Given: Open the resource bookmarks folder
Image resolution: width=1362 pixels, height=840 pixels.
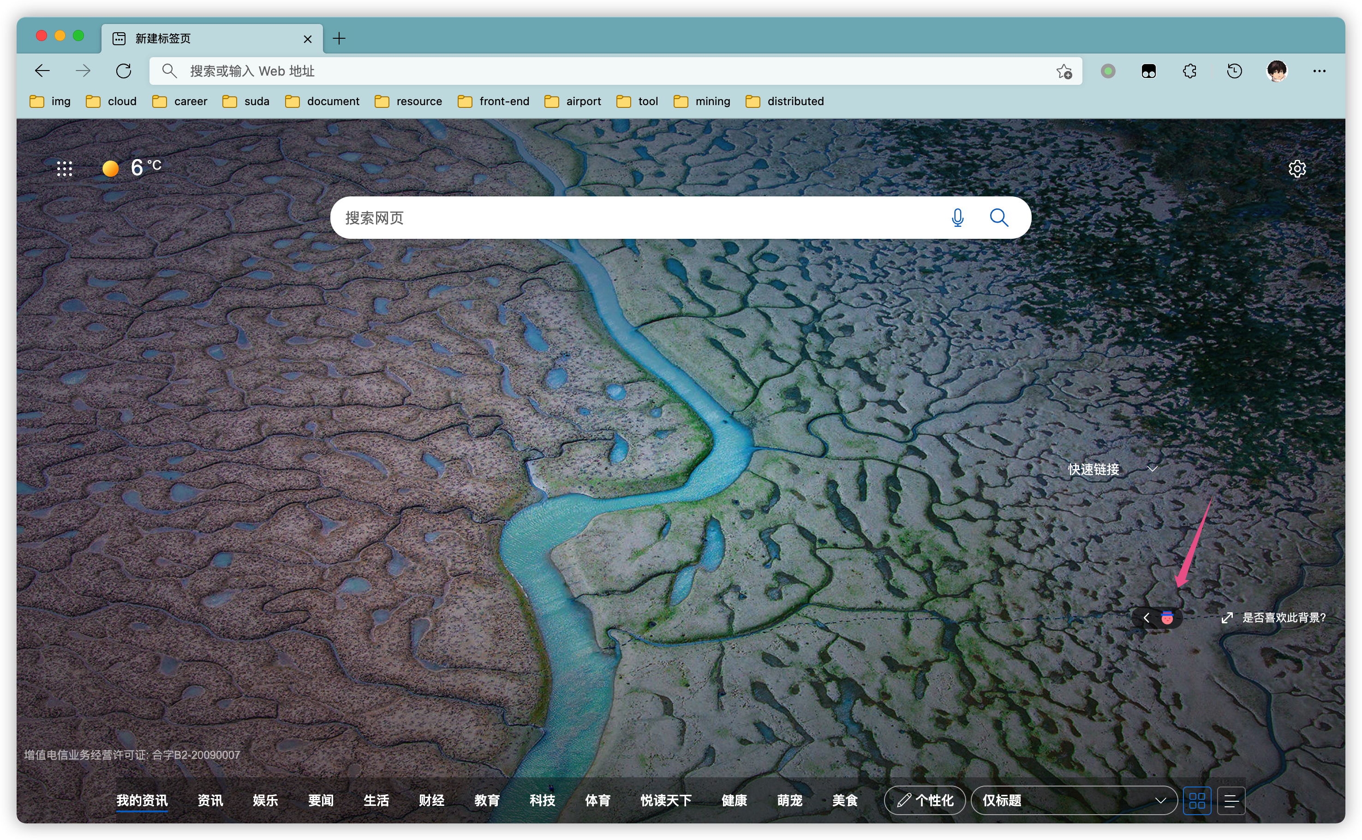Looking at the screenshot, I should (408, 101).
